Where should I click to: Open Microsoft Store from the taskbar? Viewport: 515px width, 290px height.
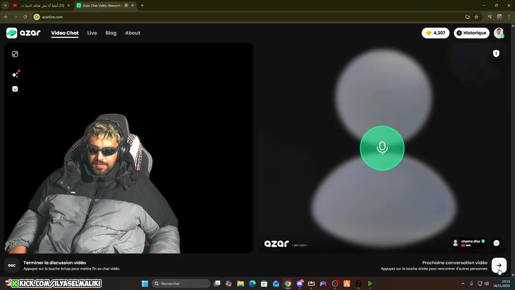tap(264, 284)
